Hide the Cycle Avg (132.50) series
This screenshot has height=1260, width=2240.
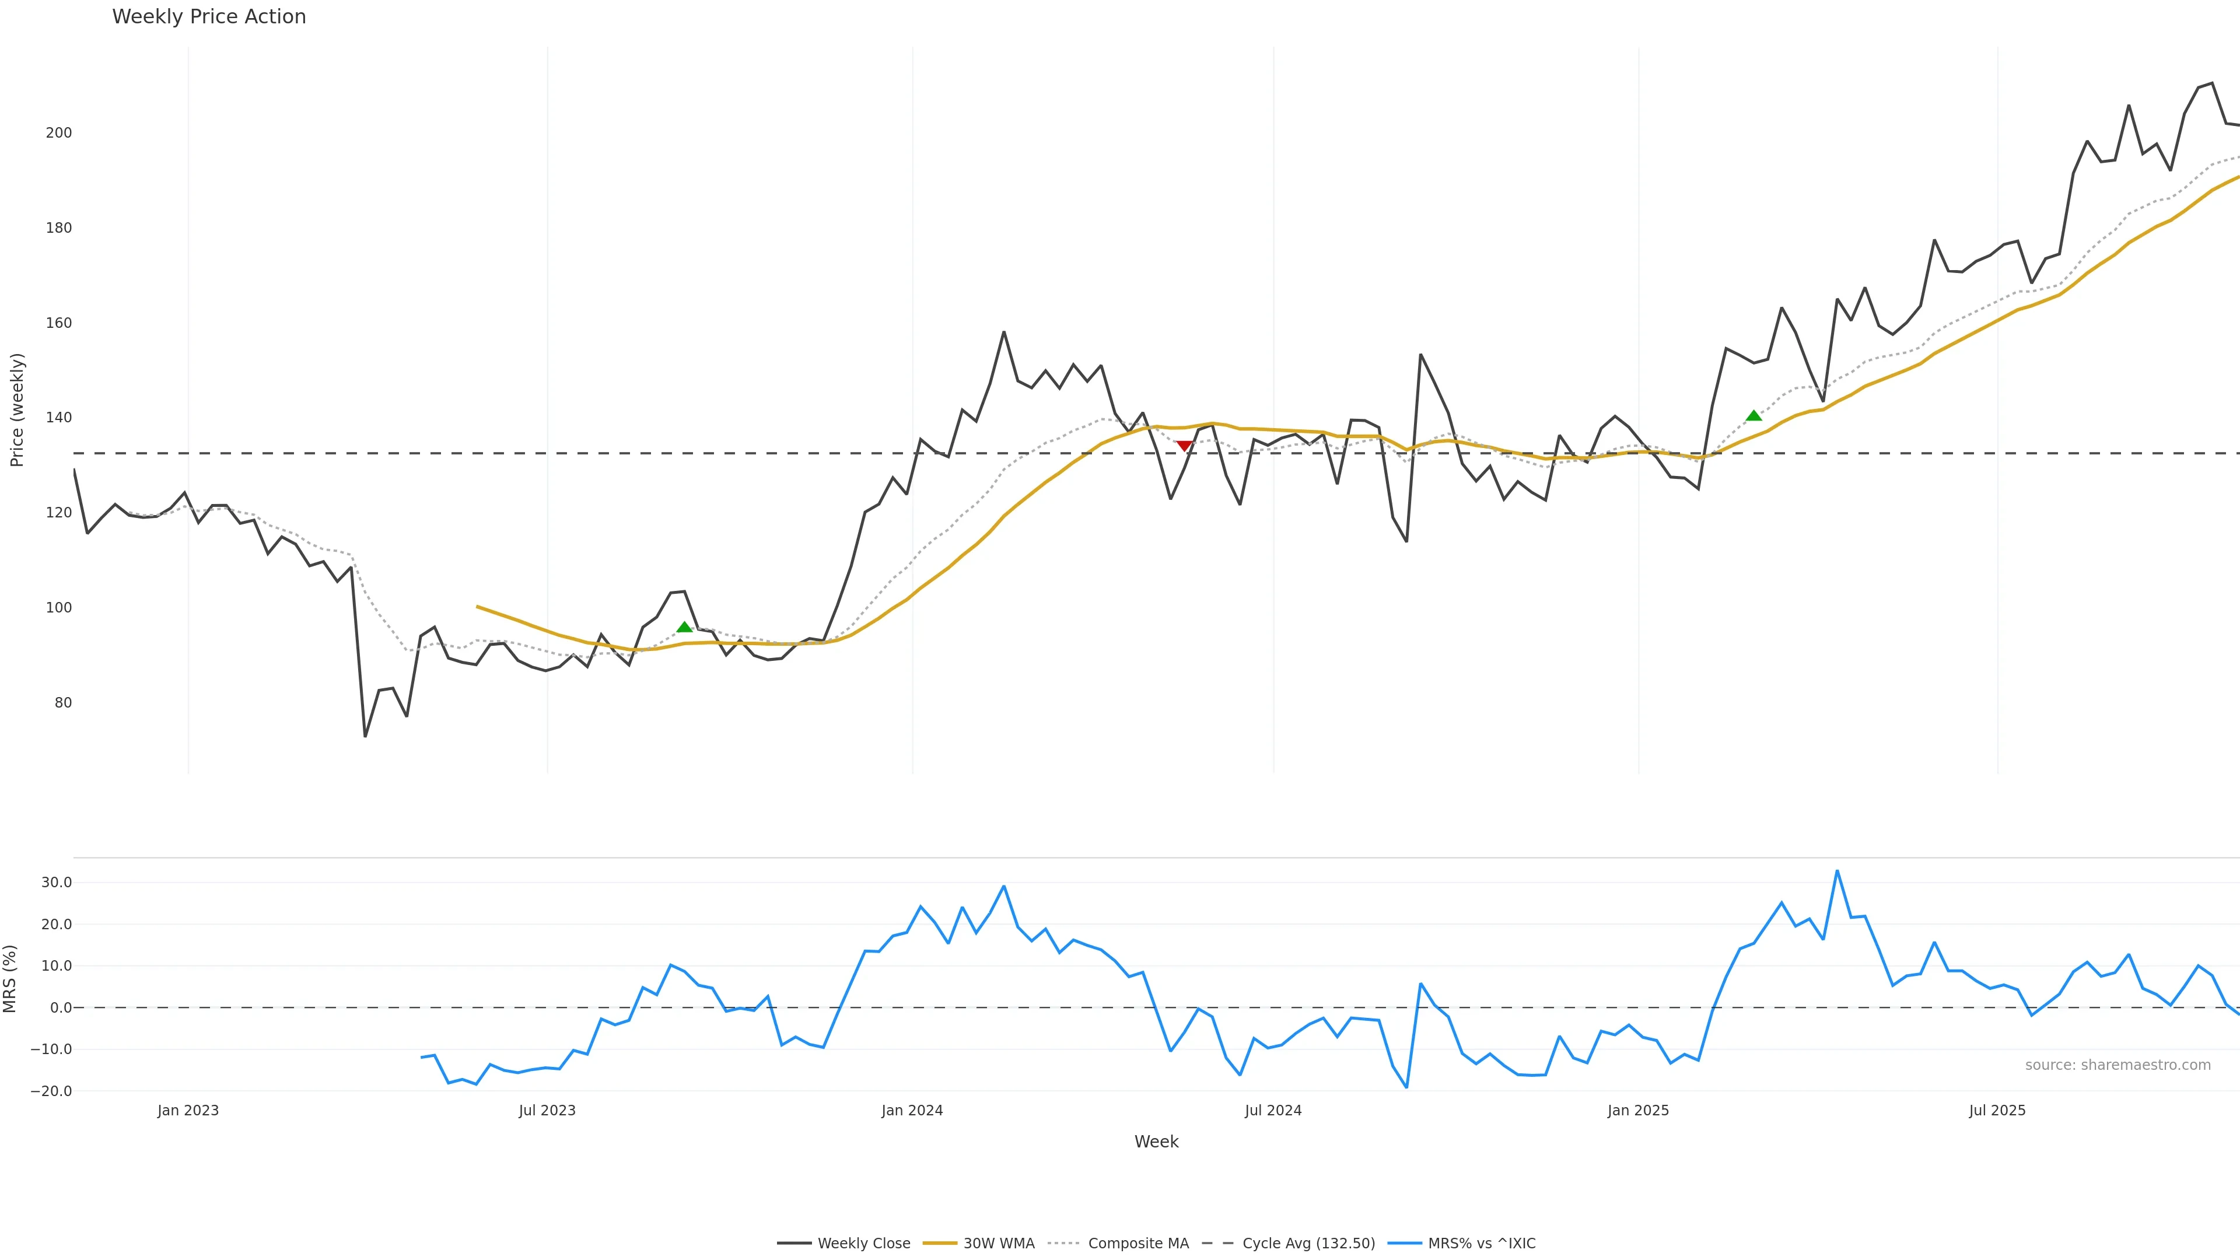click(1308, 1244)
